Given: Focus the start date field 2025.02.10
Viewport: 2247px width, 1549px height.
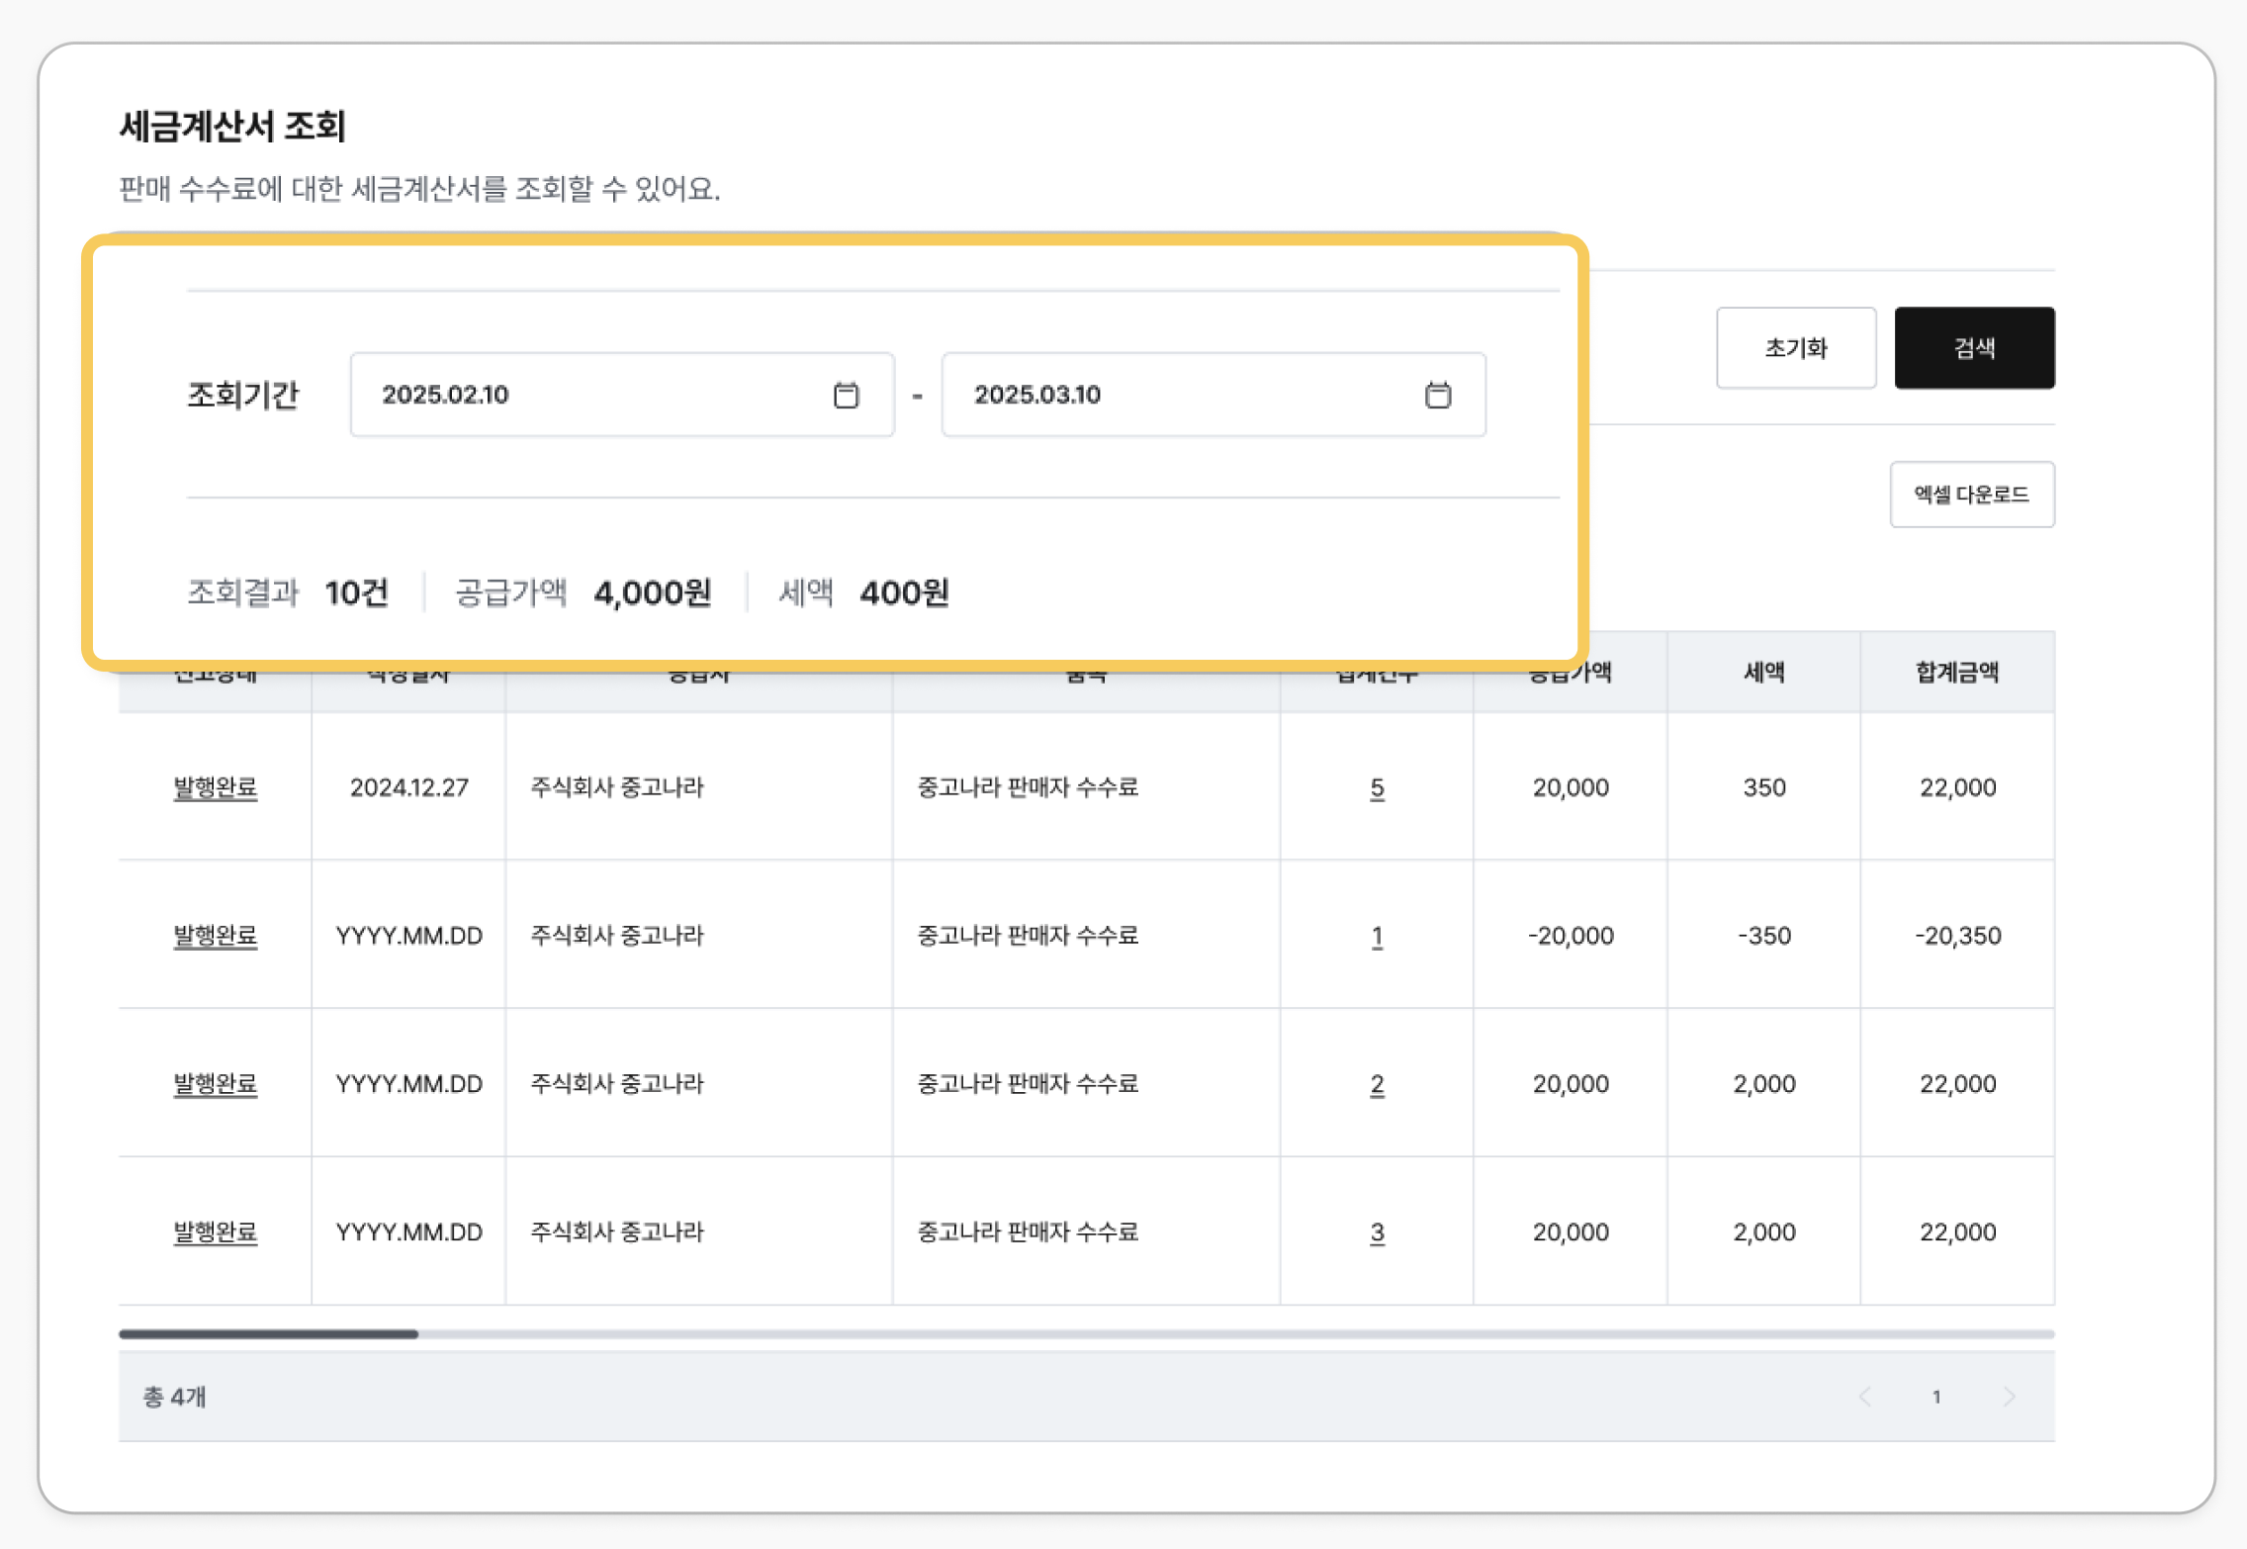Looking at the screenshot, I should coord(622,395).
